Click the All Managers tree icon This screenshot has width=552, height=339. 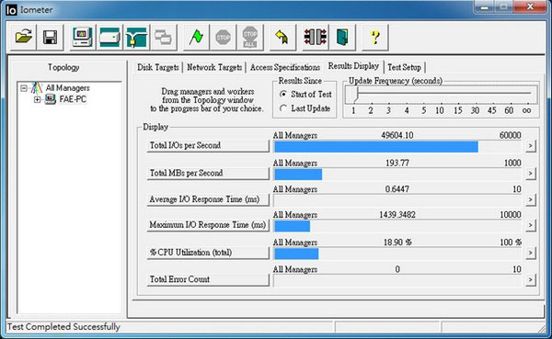coord(36,88)
